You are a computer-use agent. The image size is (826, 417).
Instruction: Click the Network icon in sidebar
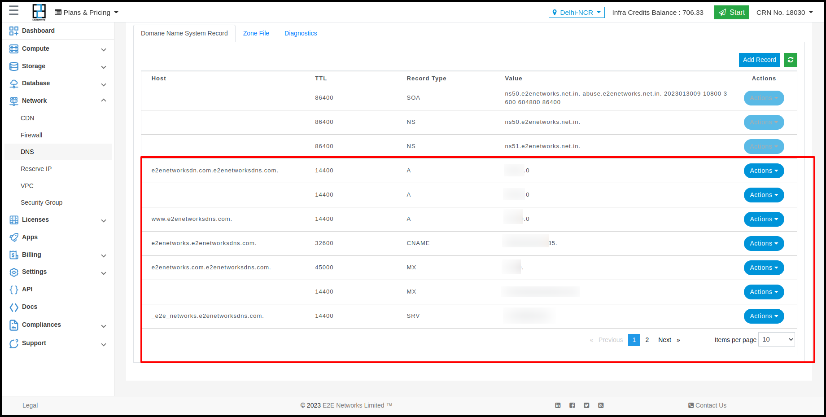tap(14, 101)
